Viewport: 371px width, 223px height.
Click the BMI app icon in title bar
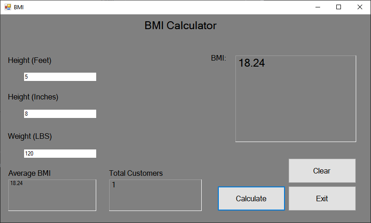click(8, 7)
